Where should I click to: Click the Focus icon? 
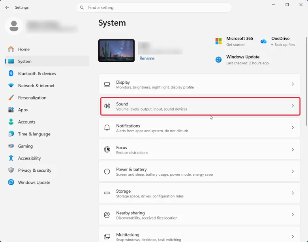point(107,150)
